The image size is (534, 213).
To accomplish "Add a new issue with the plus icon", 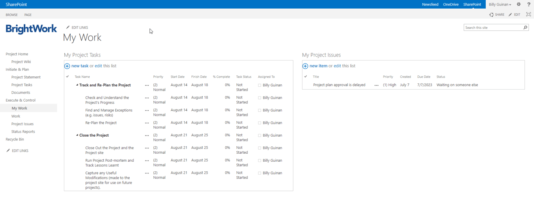I will pos(305,66).
